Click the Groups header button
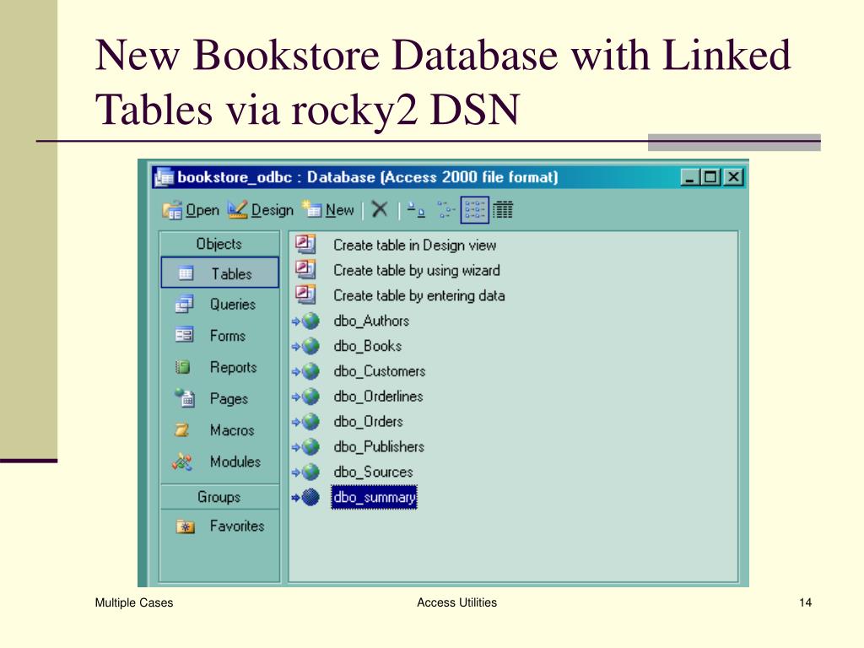The image size is (864, 648). point(219,497)
